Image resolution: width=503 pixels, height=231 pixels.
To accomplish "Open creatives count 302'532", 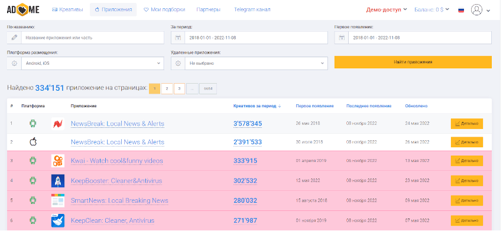I will [x=245, y=181].
